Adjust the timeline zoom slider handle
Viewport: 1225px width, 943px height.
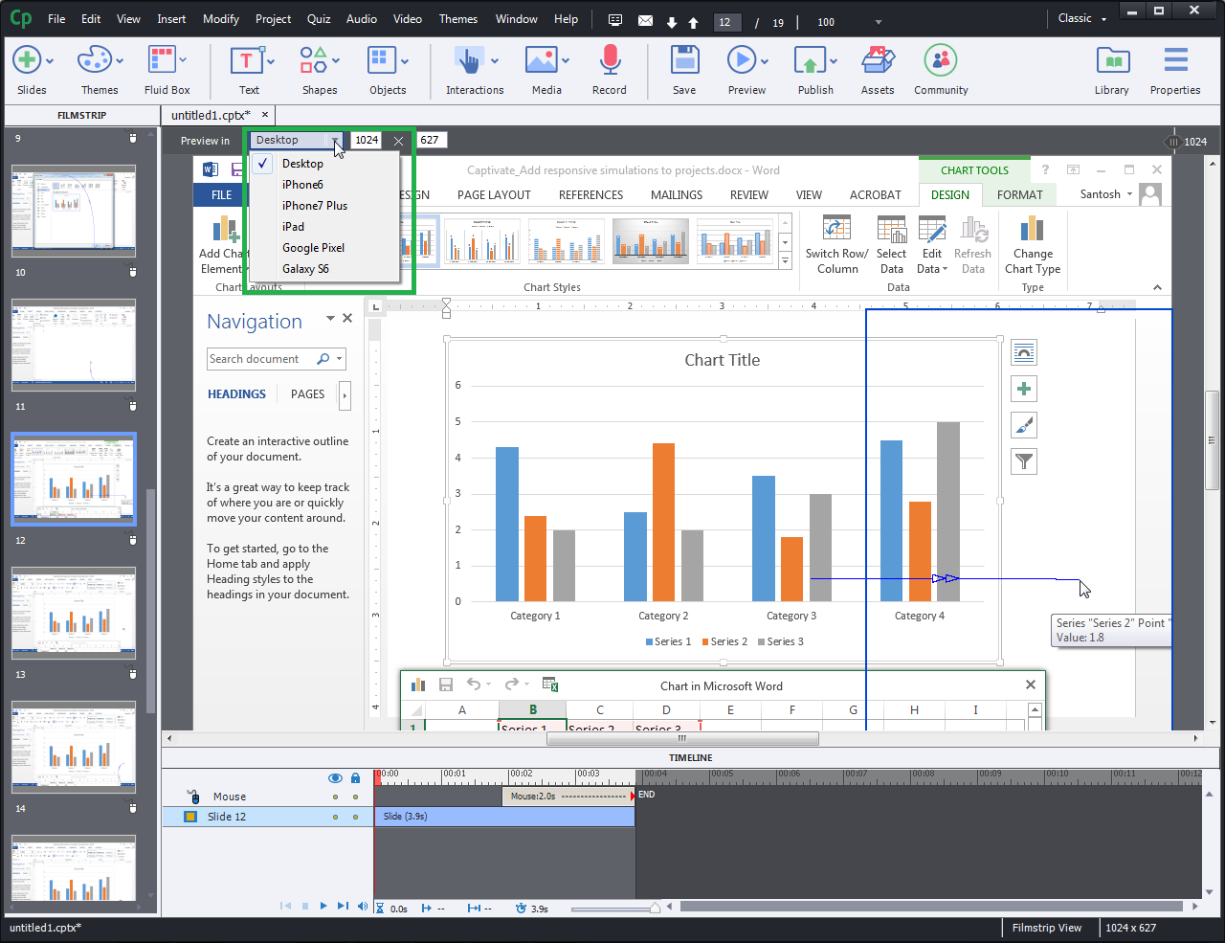pyautogui.click(x=656, y=908)
